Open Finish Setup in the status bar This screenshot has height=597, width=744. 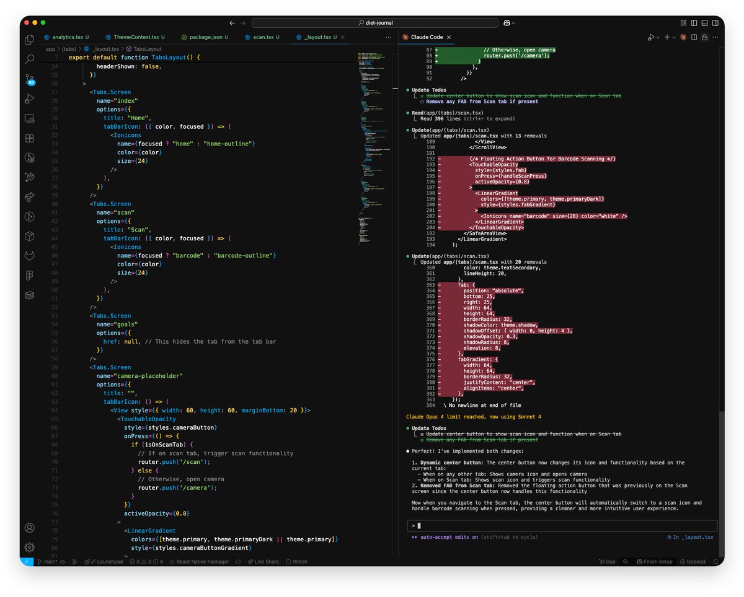(x=653, y=562)
